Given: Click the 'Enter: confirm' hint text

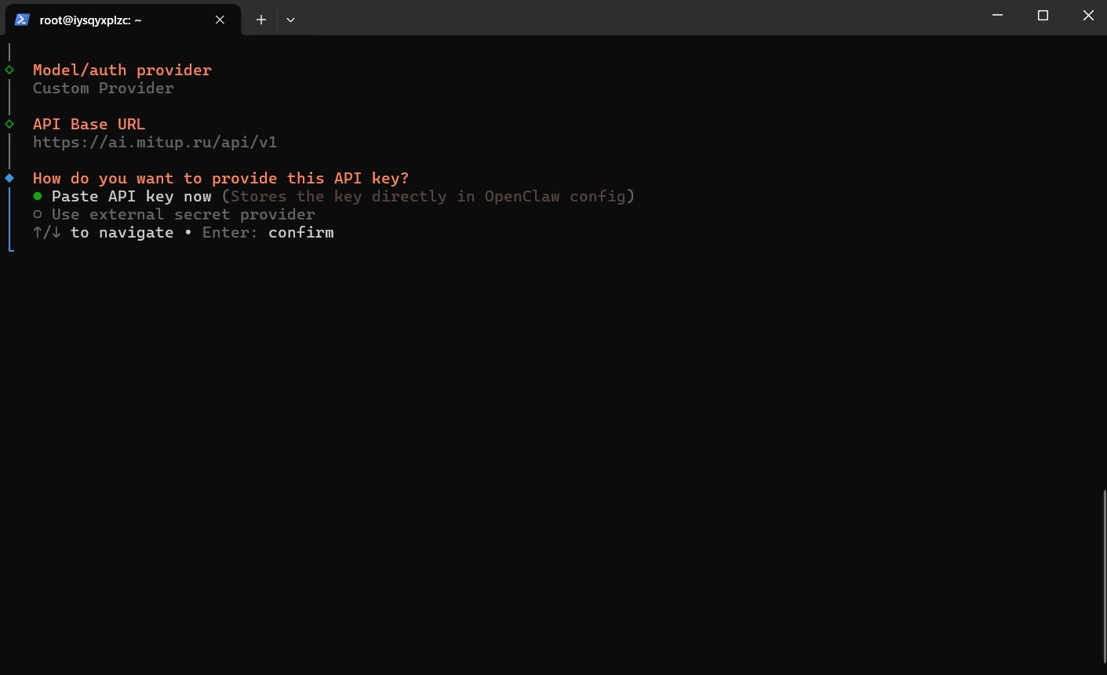Looking at the screenshot, I should coord(268,232).
